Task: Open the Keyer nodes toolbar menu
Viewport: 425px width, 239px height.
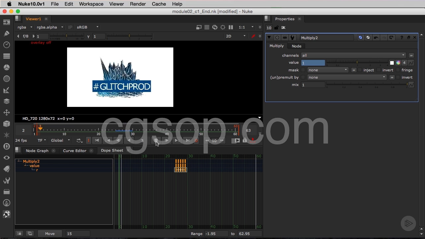Action: [7, 90]
